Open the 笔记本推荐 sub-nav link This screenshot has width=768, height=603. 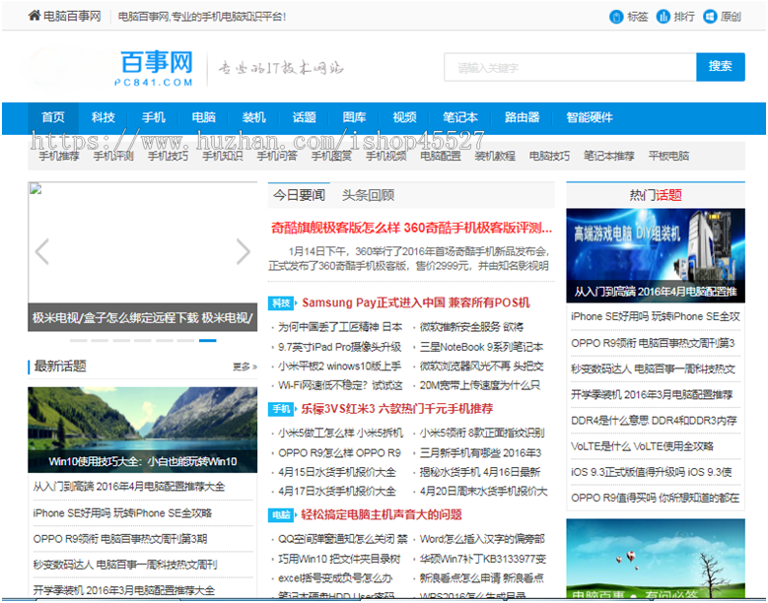(x=609, y=156)
